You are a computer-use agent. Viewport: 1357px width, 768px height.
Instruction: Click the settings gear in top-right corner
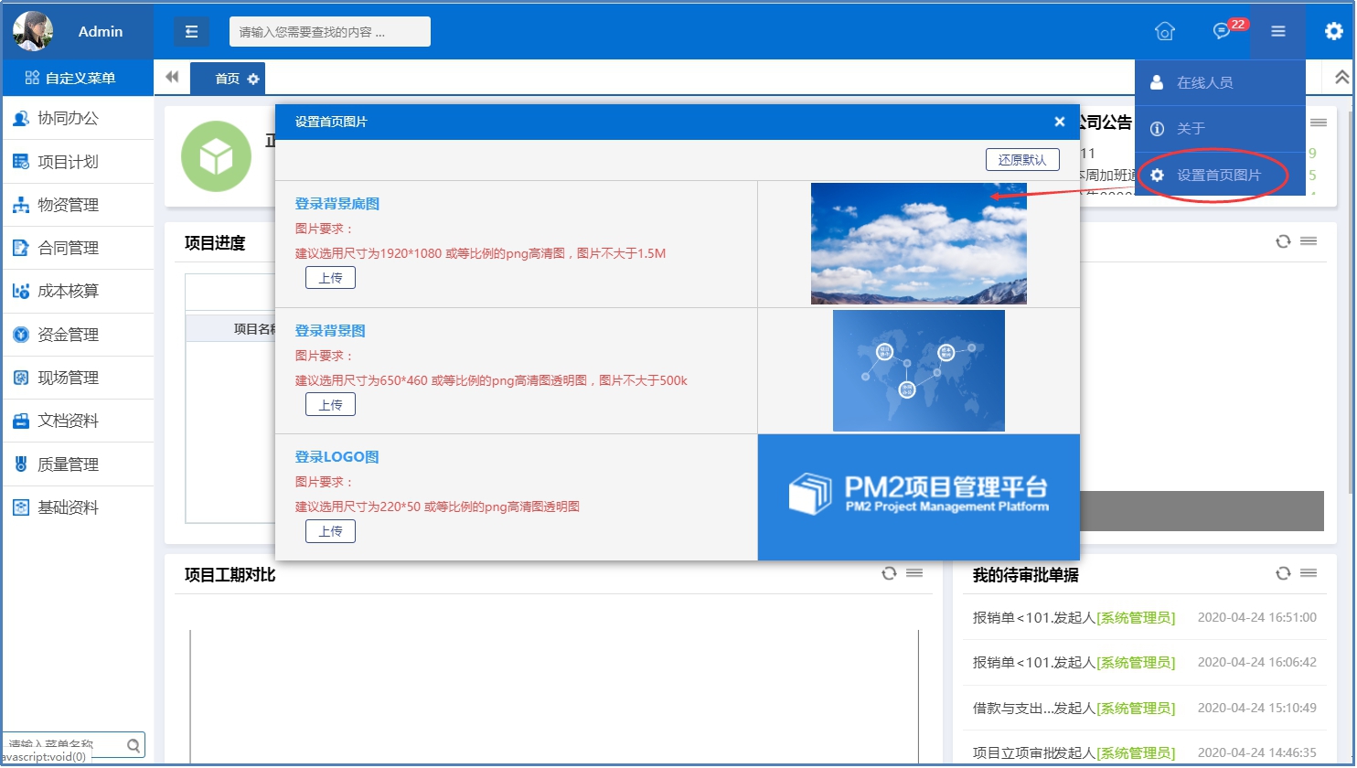point(1333,31)
